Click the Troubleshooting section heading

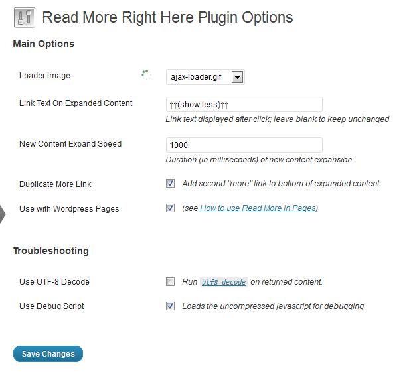(51, 251)
